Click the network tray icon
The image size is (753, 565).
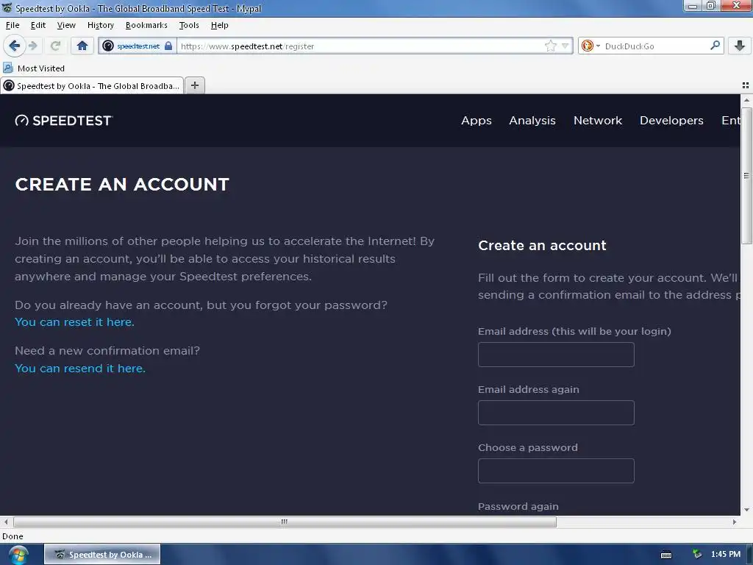697,555
